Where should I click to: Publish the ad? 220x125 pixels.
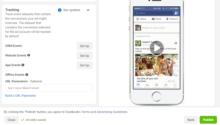point(208,120)
